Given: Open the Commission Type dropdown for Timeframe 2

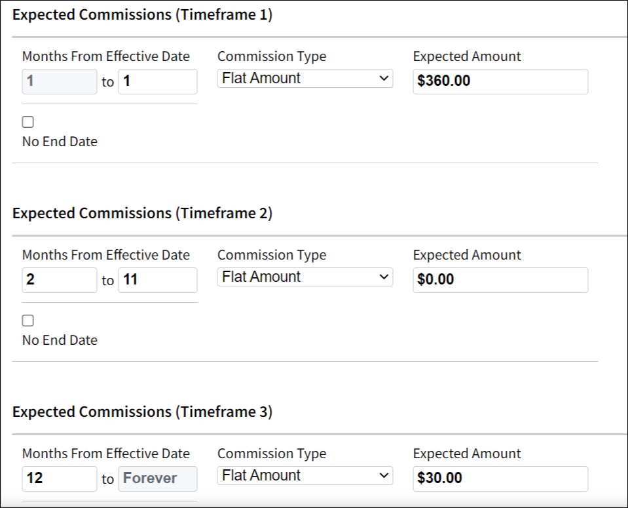Looking at the screenshot, I should 305,277.
